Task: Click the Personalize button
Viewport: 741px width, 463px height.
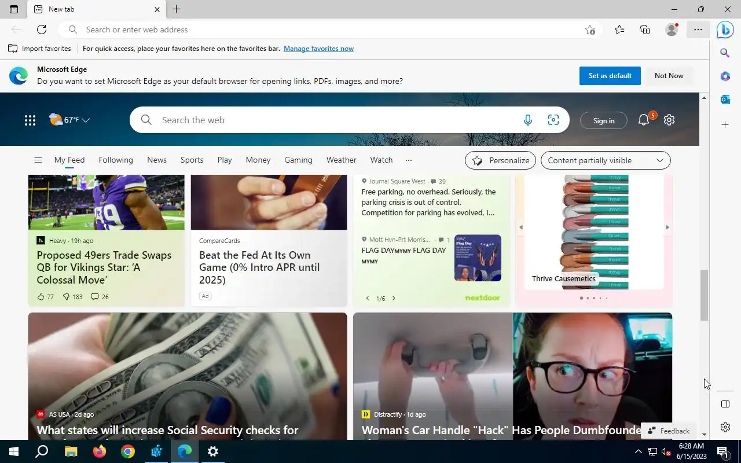Action: 501,160
